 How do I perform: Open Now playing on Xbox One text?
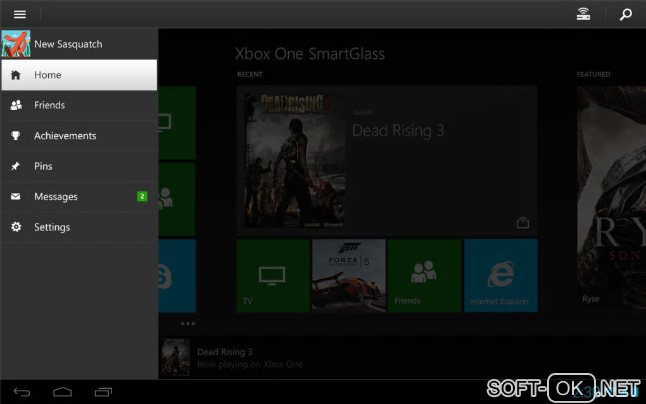[250, 365]
